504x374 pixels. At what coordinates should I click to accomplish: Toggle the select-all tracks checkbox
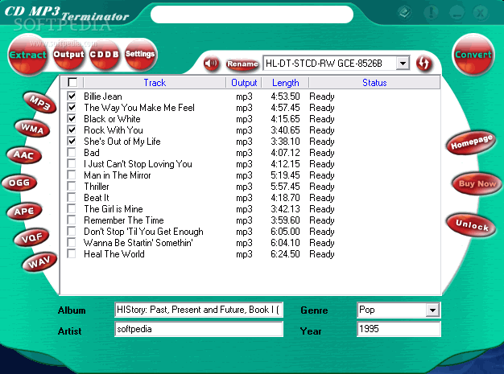pos(72,82)
